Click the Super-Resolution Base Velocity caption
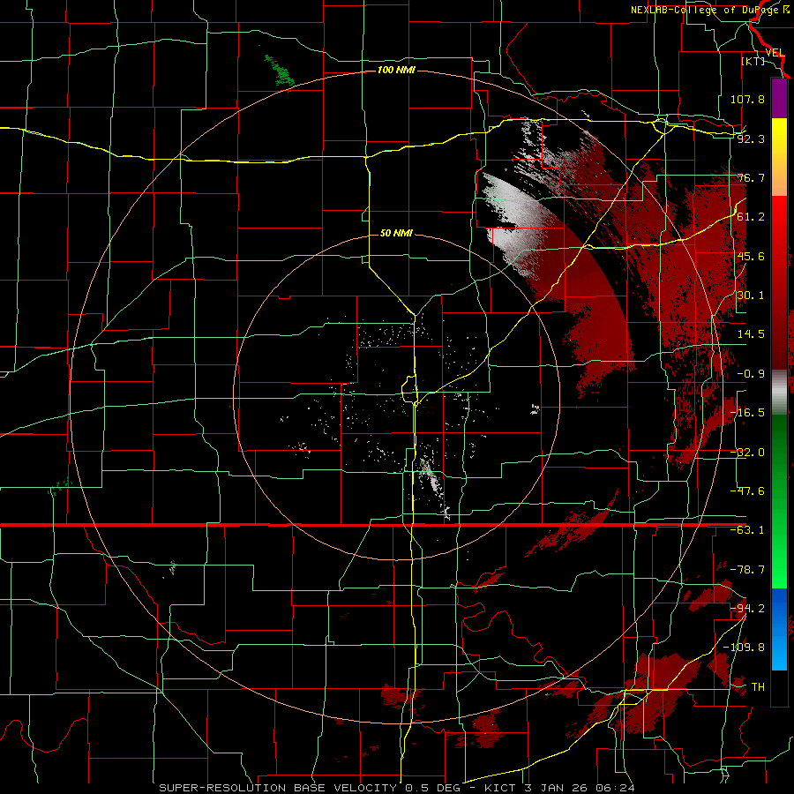The image size is (794, 794). pos(396,788)
